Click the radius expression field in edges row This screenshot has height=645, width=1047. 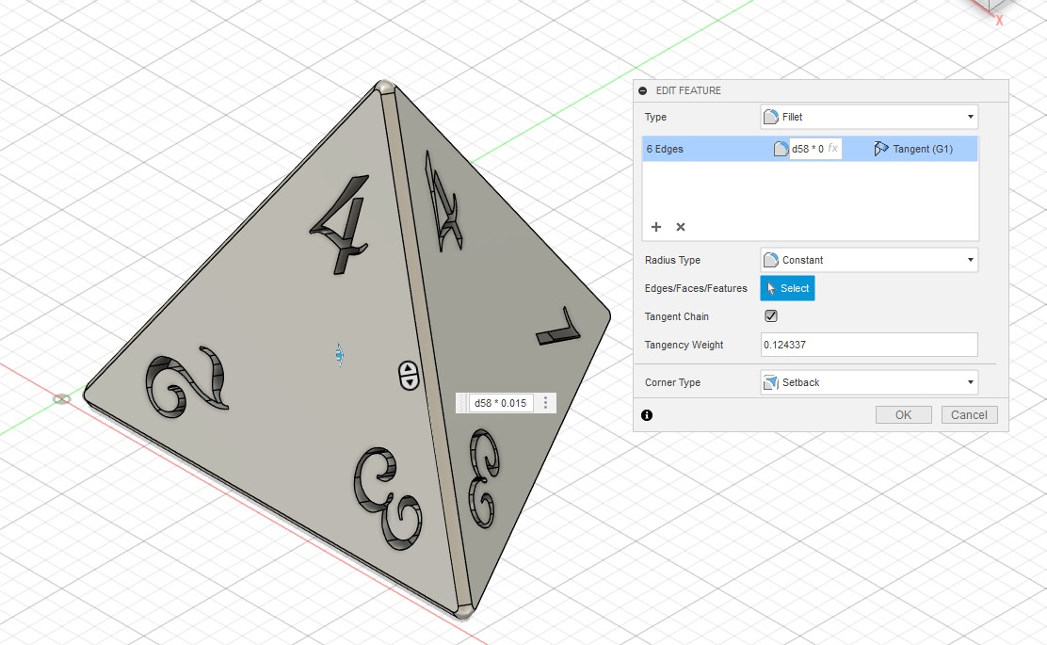pos(807,149)
